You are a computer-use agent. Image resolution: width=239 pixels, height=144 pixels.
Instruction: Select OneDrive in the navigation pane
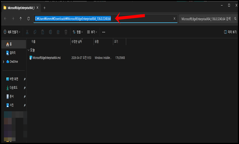[x=12, y=61]
